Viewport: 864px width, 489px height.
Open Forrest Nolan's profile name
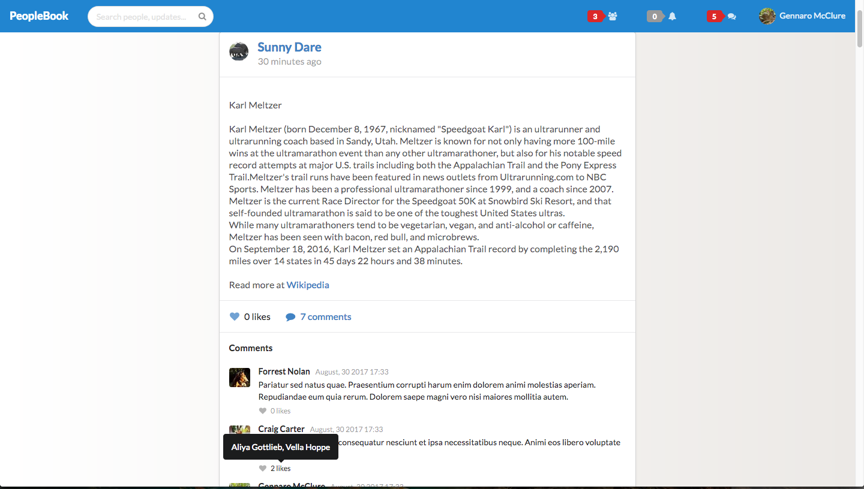[284, 372]
